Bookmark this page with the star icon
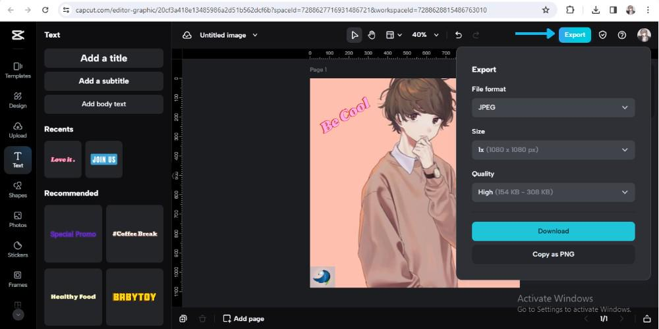Screen dimensions: 659x329 [x=546, y=10]
